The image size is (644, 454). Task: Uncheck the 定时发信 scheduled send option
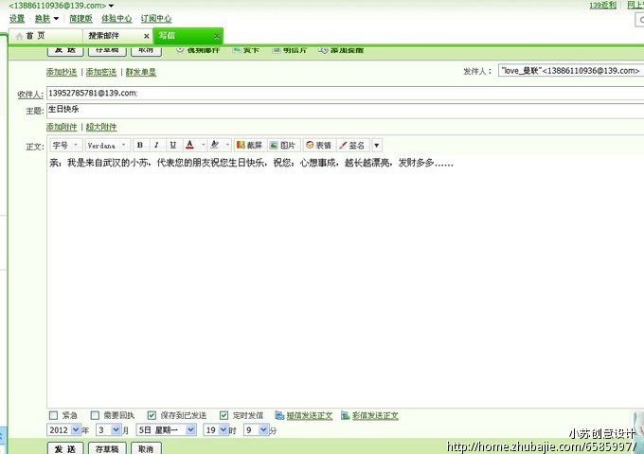point(224,415)
